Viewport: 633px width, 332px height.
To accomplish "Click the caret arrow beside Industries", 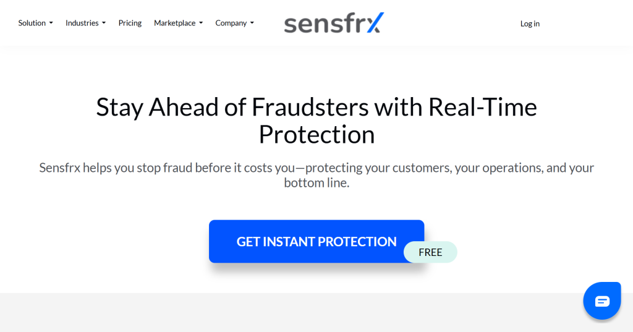I will [104, 23].
